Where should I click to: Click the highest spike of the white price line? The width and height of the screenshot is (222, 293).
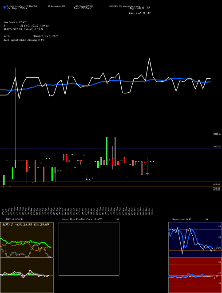point(149,59)
